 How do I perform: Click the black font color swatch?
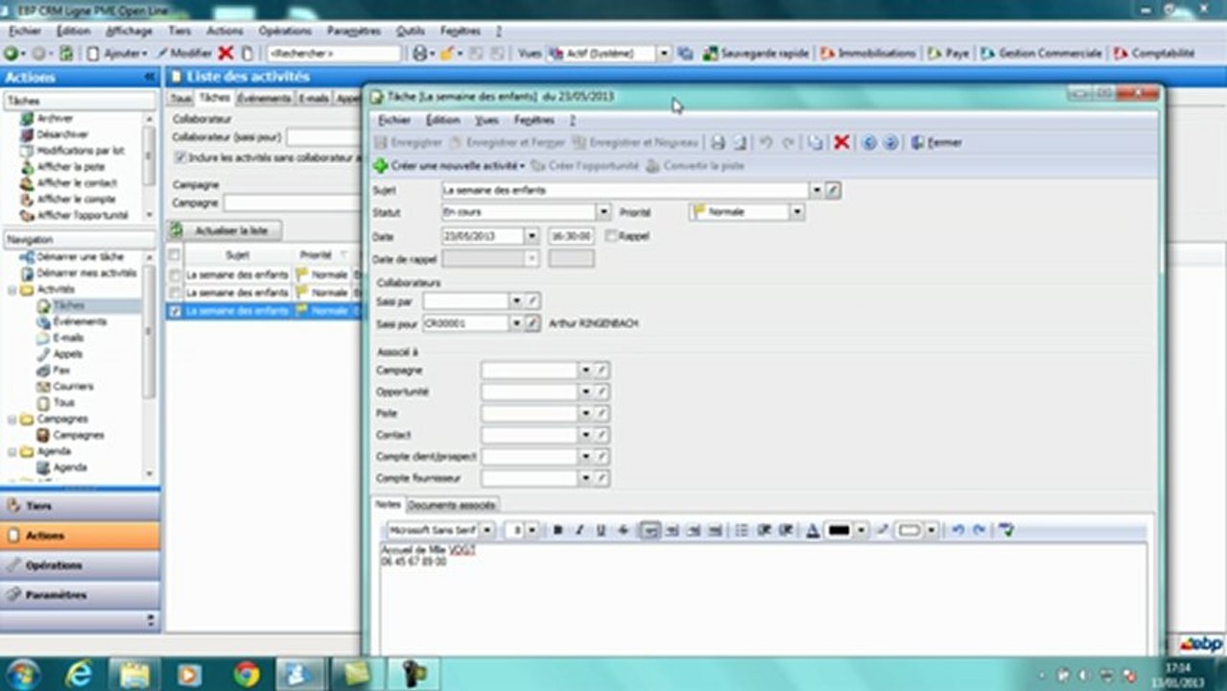tap(839, 530)
